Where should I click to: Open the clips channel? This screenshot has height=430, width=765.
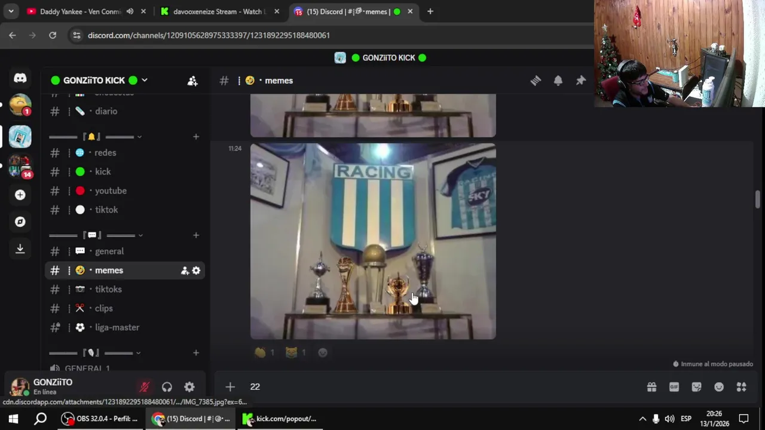(124, 309)
